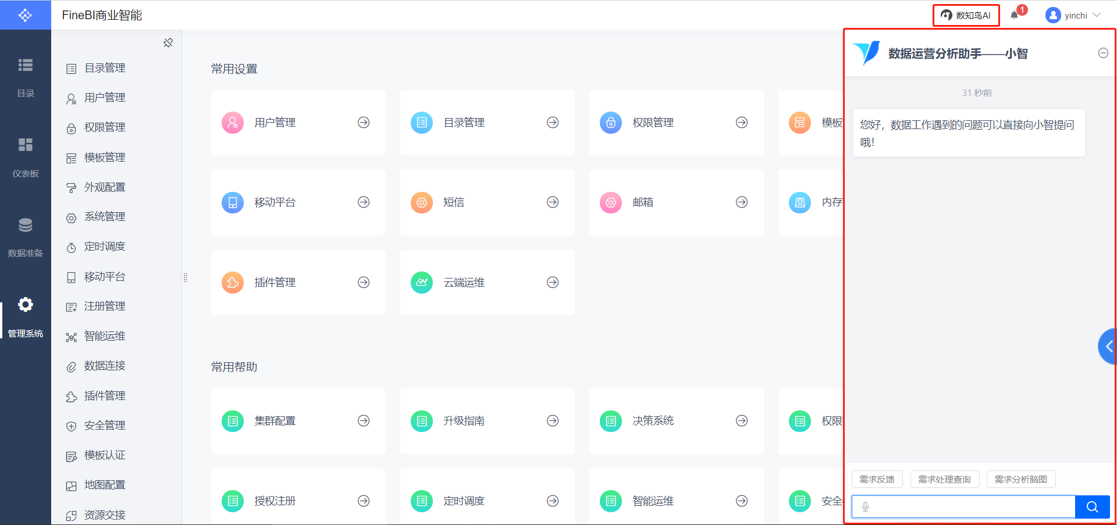Image resolution: width=1117 pixels, height=525 pixels.
Task: Click the microphone icon in chat input
Action: (x=865, y=507)
